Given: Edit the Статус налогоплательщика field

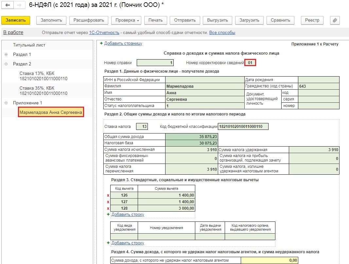Looking at the screenshot, I should 205,106.
